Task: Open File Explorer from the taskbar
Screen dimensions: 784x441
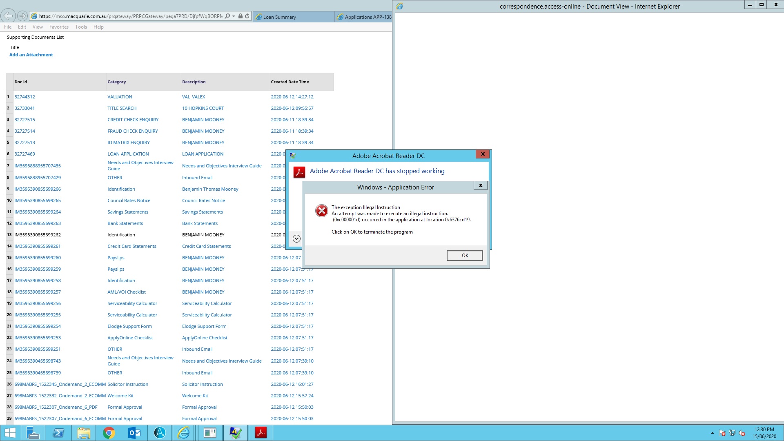Action: pyautogui.click(x=83, y=432)
